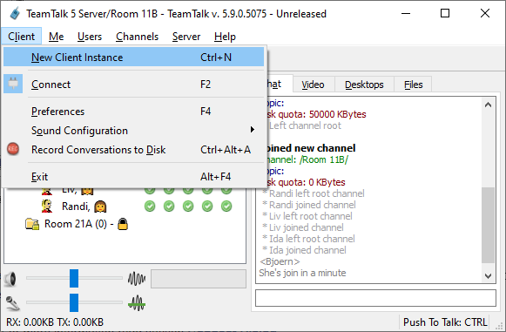The image size is (506, 332).
Task: Select New Client Instance menu entry
Action: [x=133, y=58]
